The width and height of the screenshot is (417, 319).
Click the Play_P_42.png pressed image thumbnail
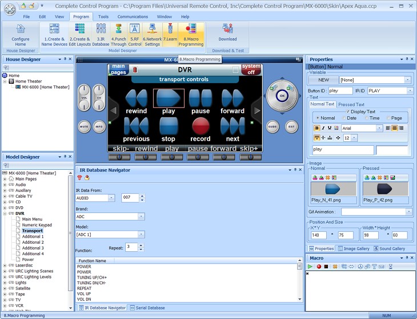pos(385,189)
